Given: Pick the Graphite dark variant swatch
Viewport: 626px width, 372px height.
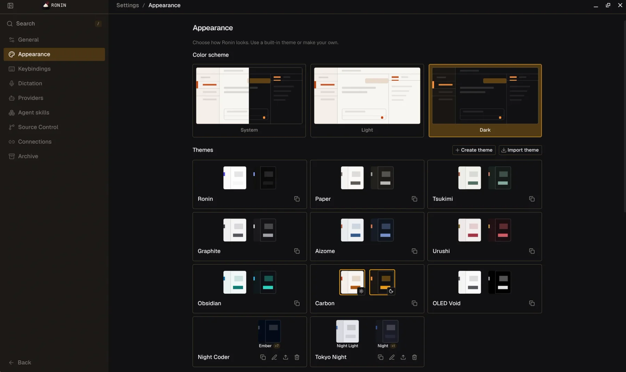Looking at the screenshot, I should click(x=264, y=230).
